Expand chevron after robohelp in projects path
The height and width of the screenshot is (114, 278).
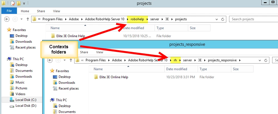coord(147,19)
